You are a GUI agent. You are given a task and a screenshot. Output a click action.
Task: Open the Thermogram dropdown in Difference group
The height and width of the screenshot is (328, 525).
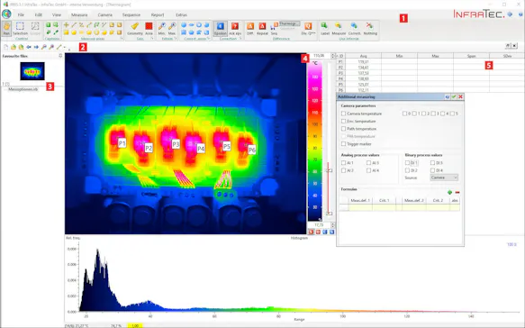[x=290, y=23]
